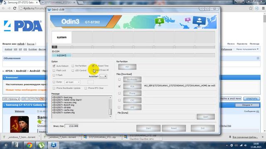266x149 pixels.
Task: Click ОТВЕТИТЬ button on forum
Action: [x=251, y=99]
